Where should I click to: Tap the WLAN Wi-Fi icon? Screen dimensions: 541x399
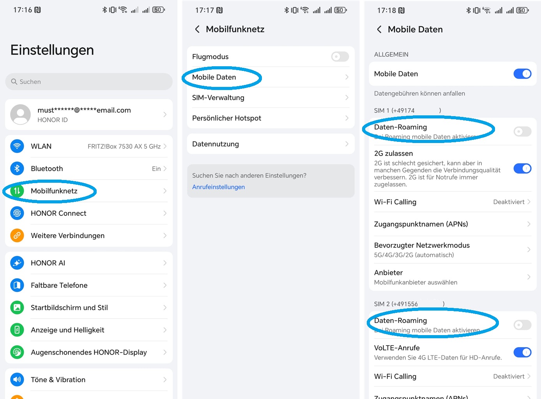17,147
